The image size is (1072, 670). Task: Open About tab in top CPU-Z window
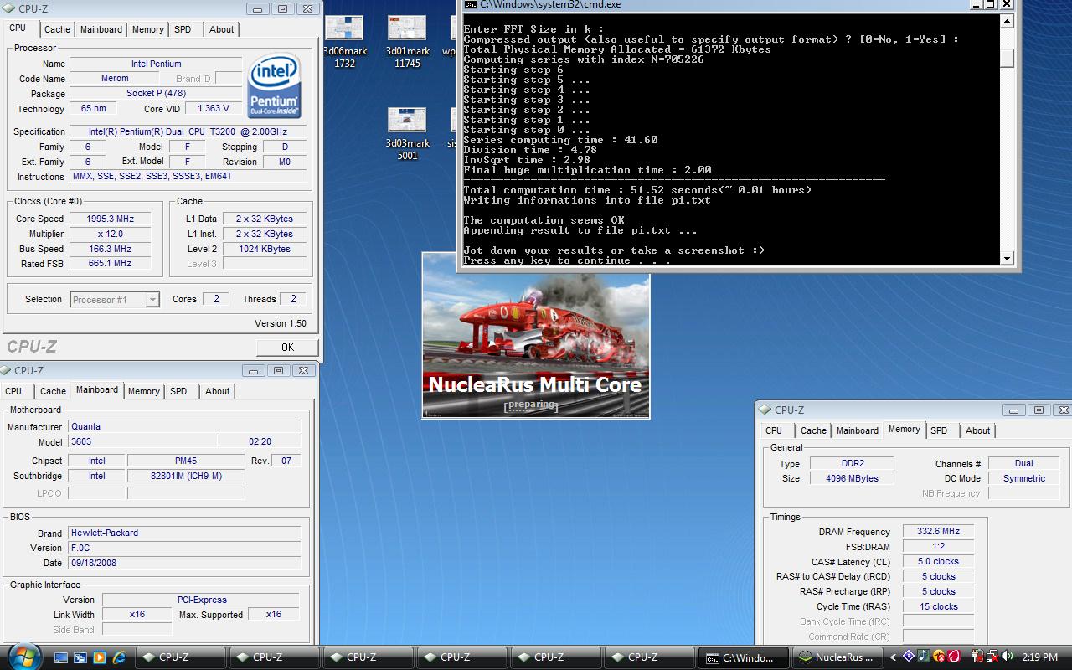coord(222,29)
